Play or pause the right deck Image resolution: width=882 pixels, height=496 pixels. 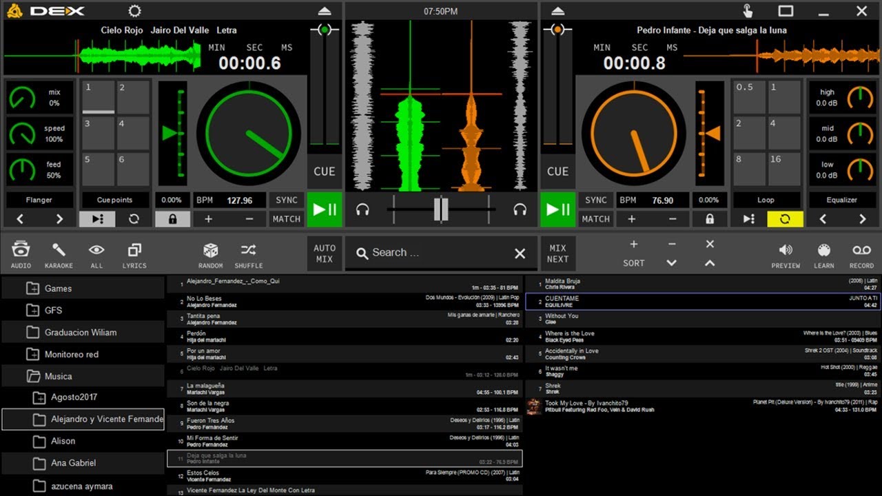point(558,209)
